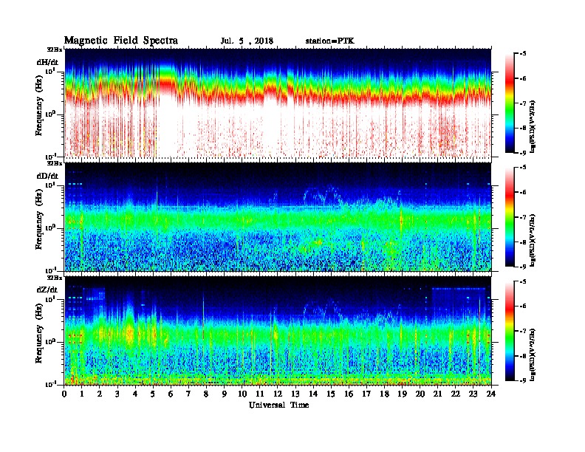Click the log(PSD) unit label beside dD/dt scale
This screenshot has height=452, width=585.
533,241
